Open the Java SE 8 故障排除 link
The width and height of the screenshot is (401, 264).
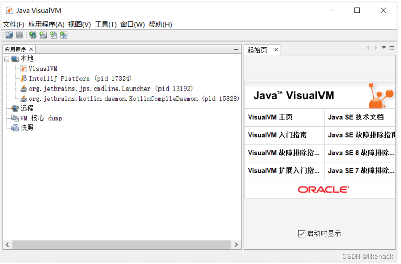(x=361, y=153)
